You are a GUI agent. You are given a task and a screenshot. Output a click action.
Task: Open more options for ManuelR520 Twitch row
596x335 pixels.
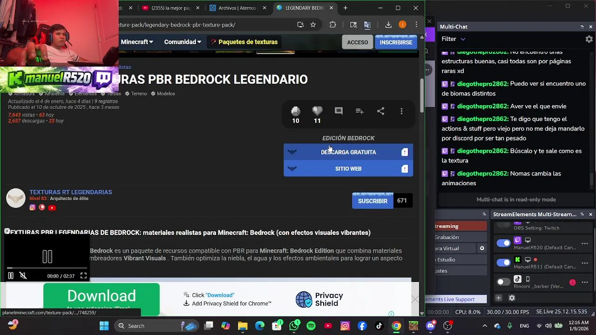[x=585, y=243]
